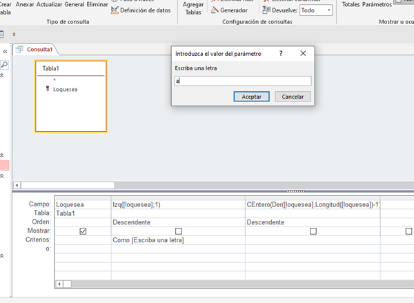The image size is (414, 303).
Task: Click the primary key icon beside Loquesea
Action: [x=48, y=89]
